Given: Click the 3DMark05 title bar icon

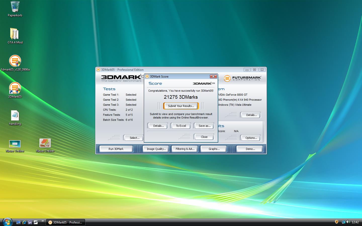Looking at the screenshot, I should tap(98, 70).
